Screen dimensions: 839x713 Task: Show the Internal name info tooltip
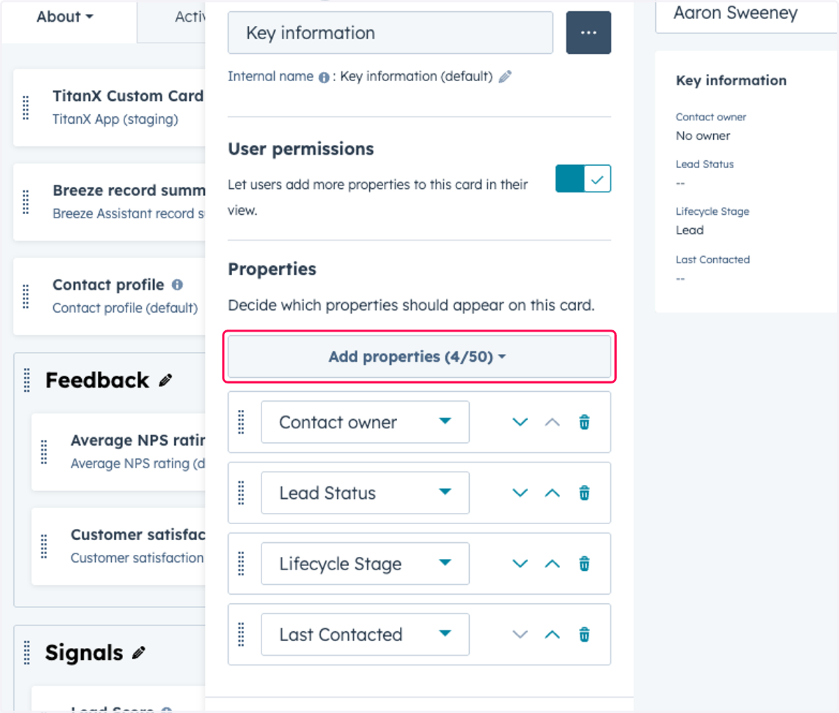tap(324, 78)
